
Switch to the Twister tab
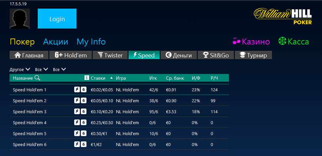point(110,55)
